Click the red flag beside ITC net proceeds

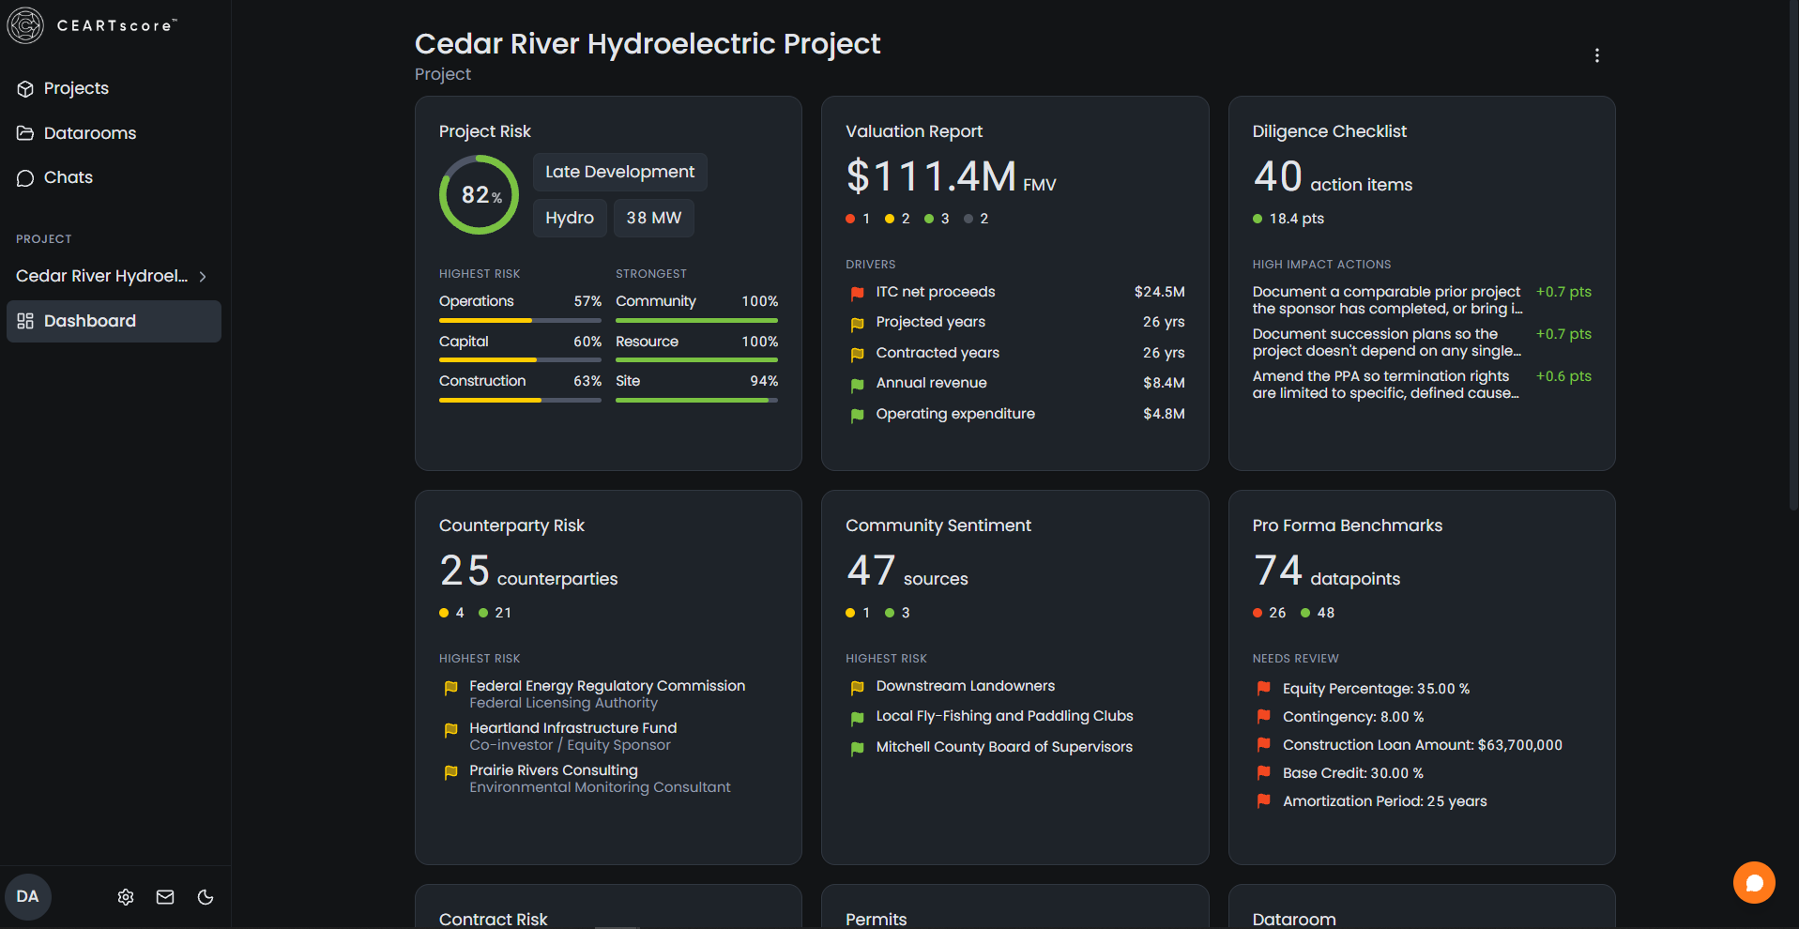857,293
